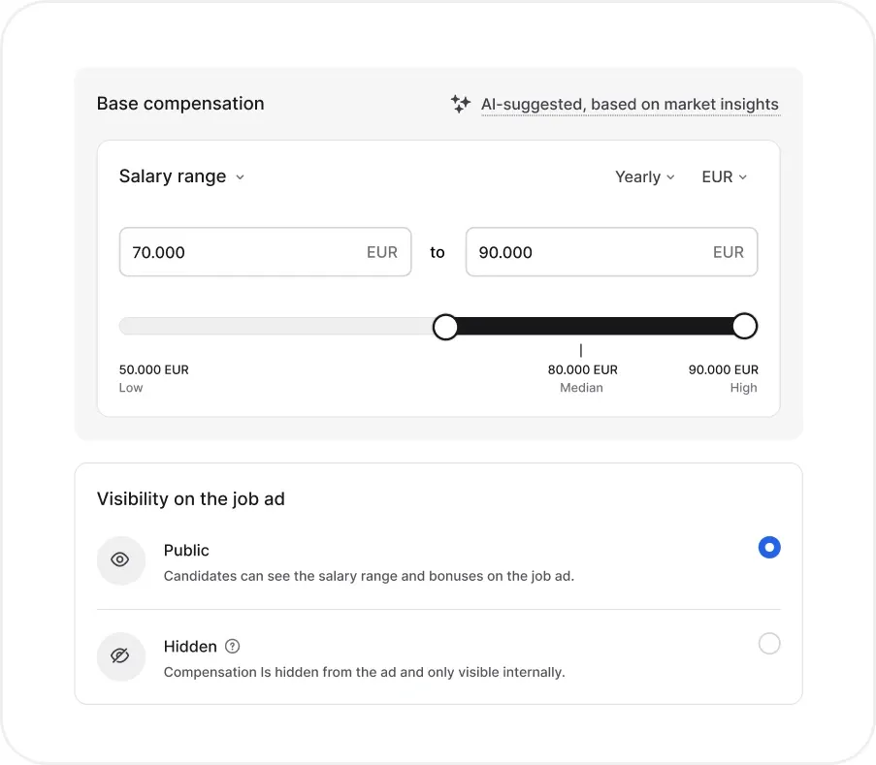Click the lower salary slider handle

445,327
